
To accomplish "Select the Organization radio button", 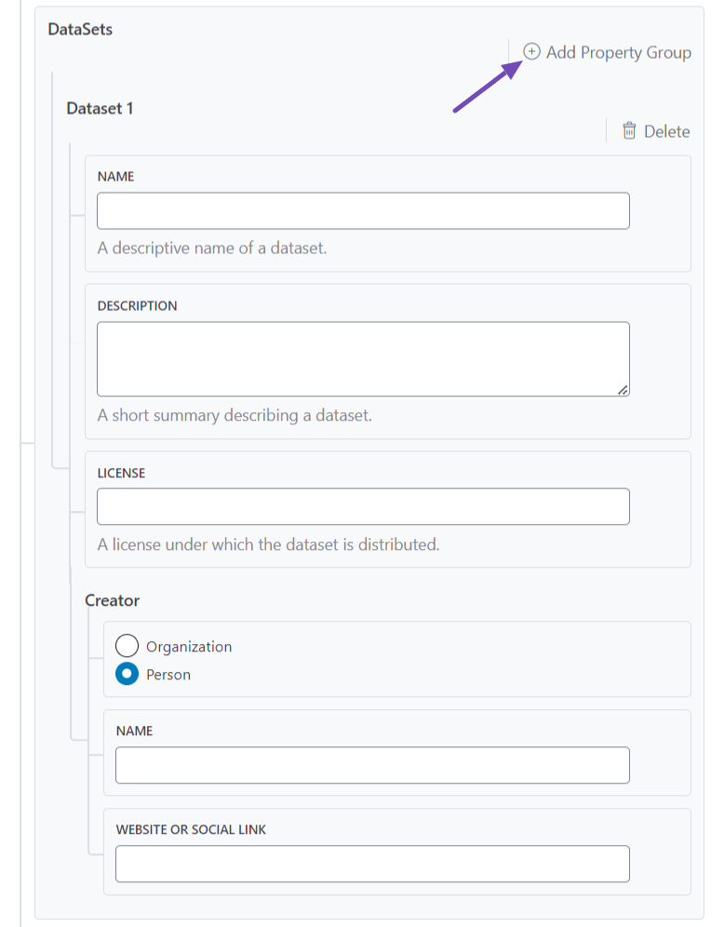I will [126, 645].
